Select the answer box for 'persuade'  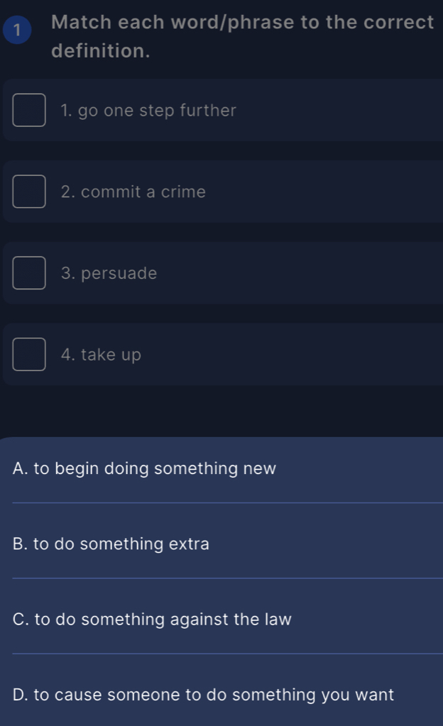click(x=29, y=273)
